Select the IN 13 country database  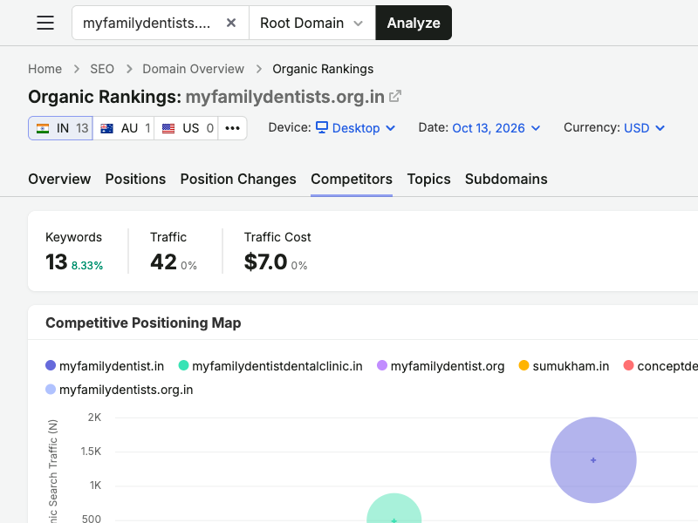(x=60, y=128)
